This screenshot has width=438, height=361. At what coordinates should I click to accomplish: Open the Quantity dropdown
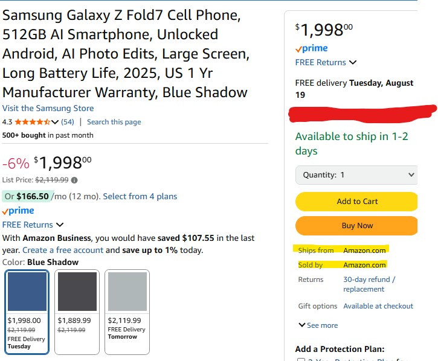tap(356, 175)
